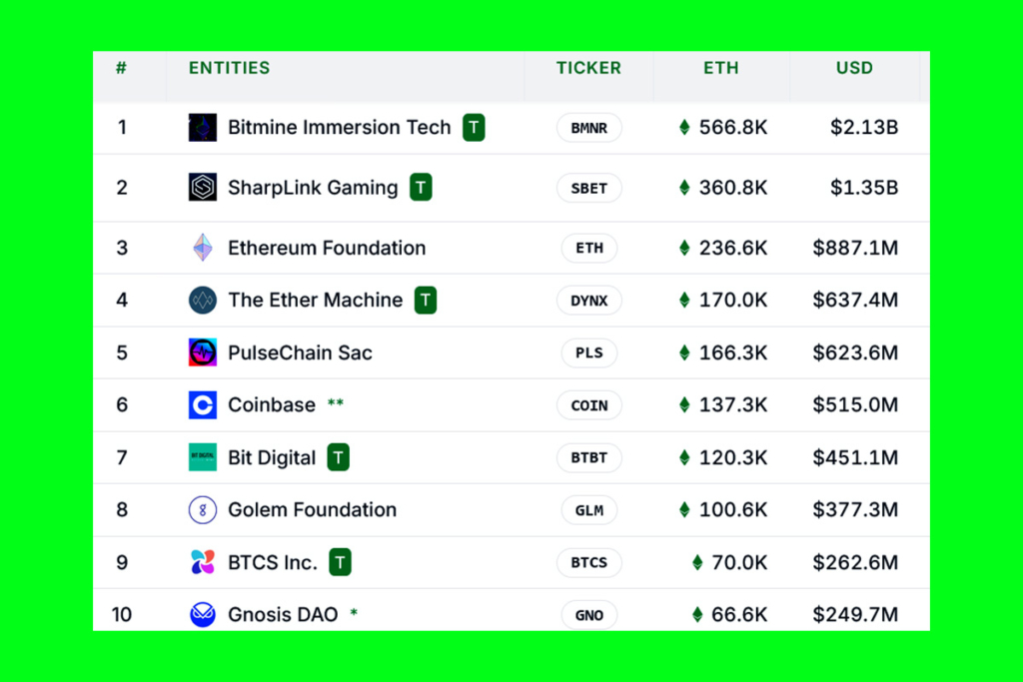The image size is (1023, 682).
Task: Click the BTCS Inc. logo icon
Action: 203,562
